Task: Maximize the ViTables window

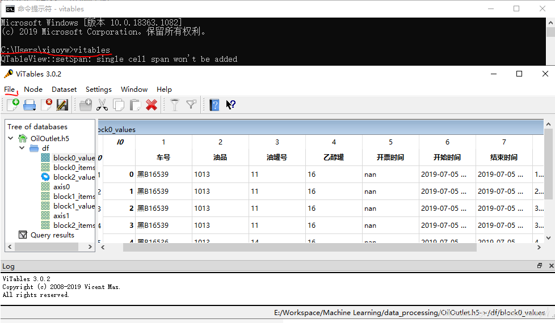Action: [x=519, y=74]
